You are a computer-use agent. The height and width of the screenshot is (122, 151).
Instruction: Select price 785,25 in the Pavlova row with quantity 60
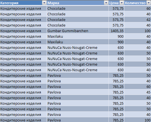[116, 87]
